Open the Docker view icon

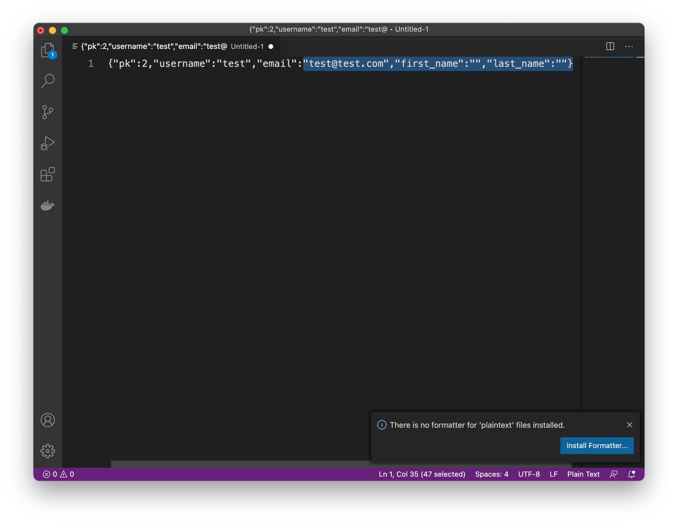point(47,205)
